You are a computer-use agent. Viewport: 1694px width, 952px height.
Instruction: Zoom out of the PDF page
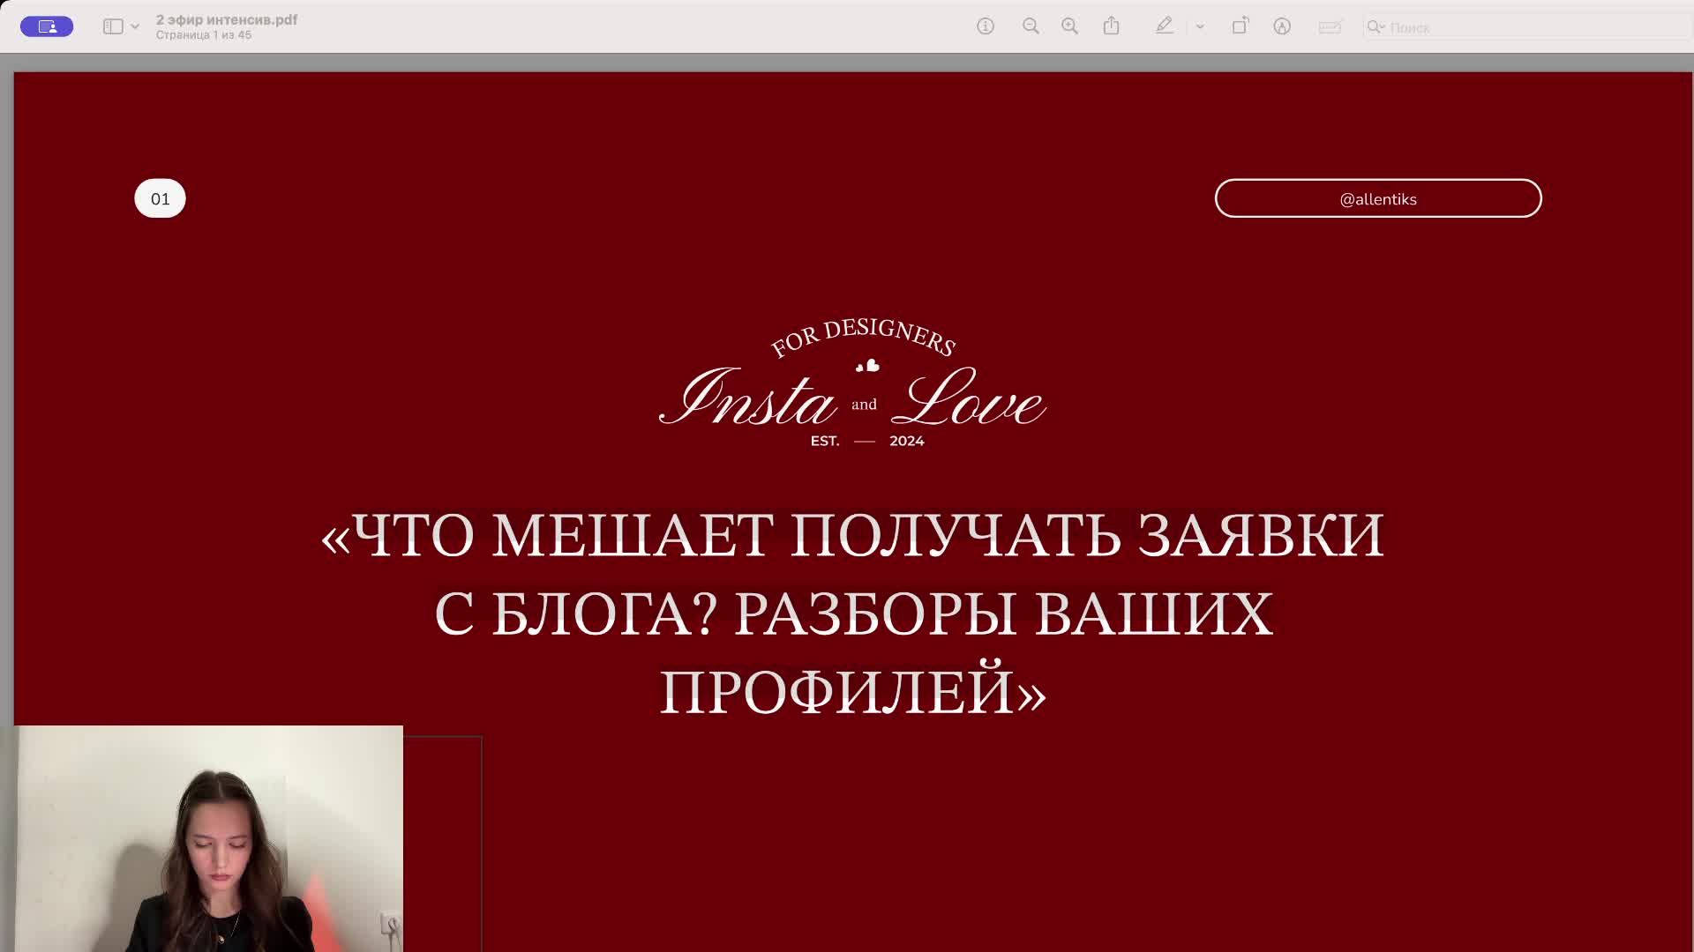[1031, 26]
